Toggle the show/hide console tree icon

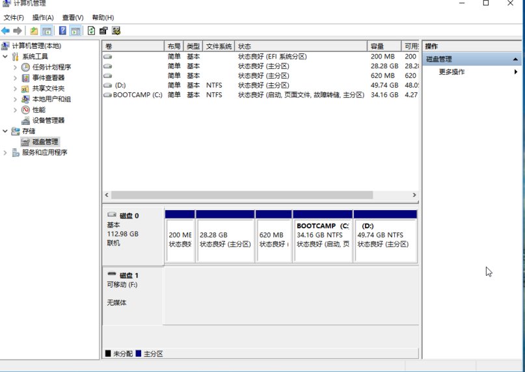point(47,31)
